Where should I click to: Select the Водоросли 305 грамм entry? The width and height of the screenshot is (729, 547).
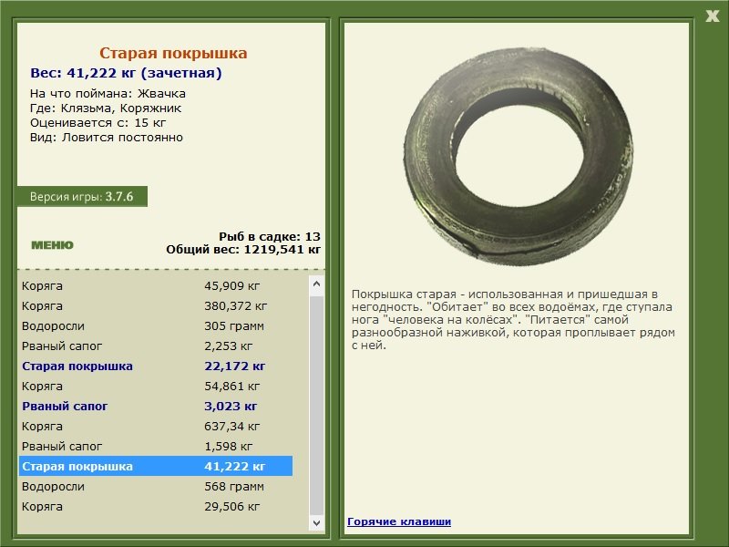(x=156, y=325)
